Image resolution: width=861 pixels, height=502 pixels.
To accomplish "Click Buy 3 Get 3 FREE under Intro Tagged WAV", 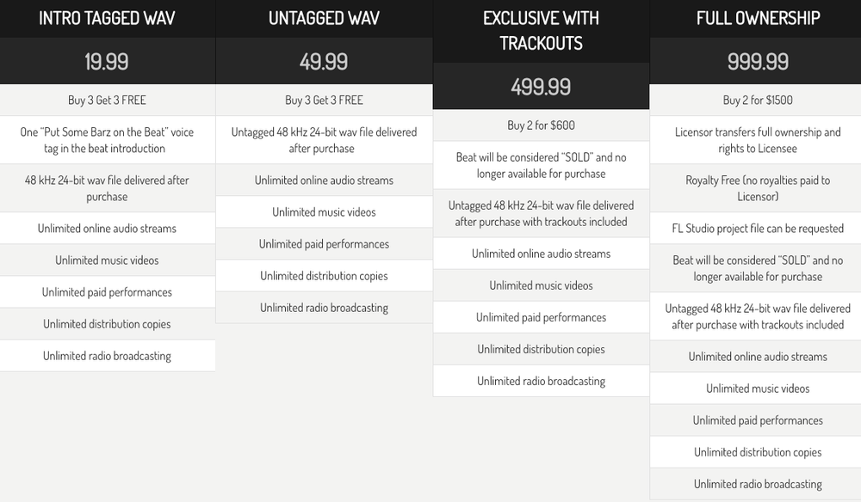I will 107,100.
